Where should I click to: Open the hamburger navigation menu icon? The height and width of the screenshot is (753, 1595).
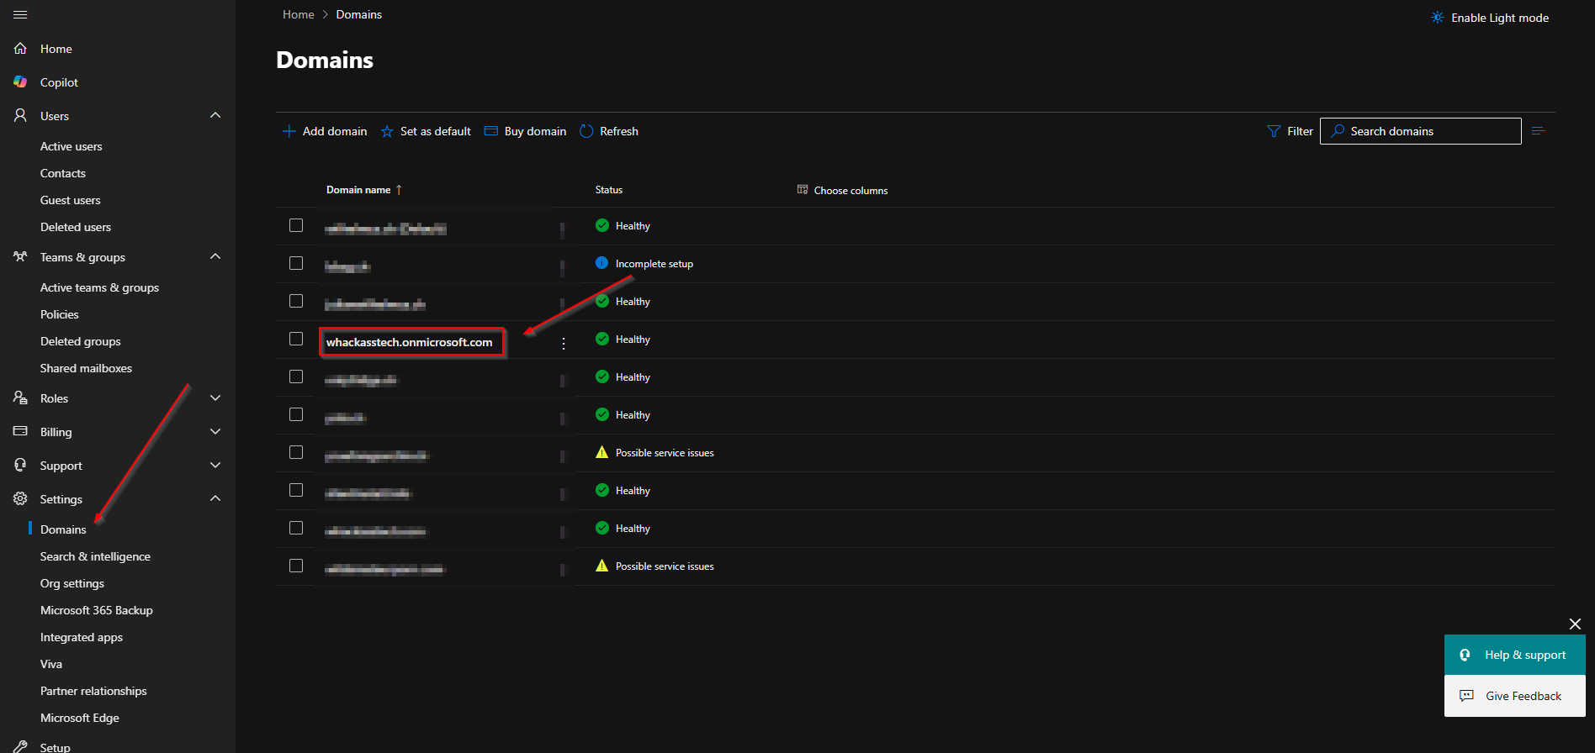(20, 15)
